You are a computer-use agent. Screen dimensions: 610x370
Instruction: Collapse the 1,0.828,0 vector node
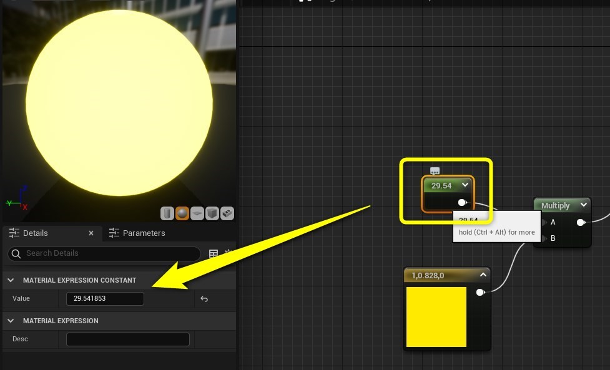click(x=482, y=275)
